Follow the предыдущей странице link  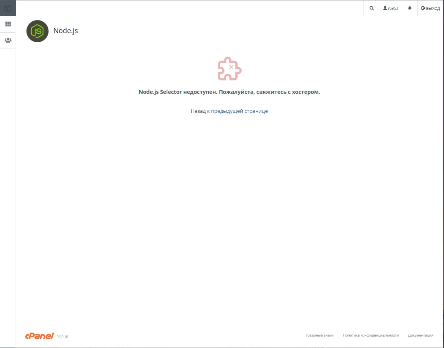point(239,111)
